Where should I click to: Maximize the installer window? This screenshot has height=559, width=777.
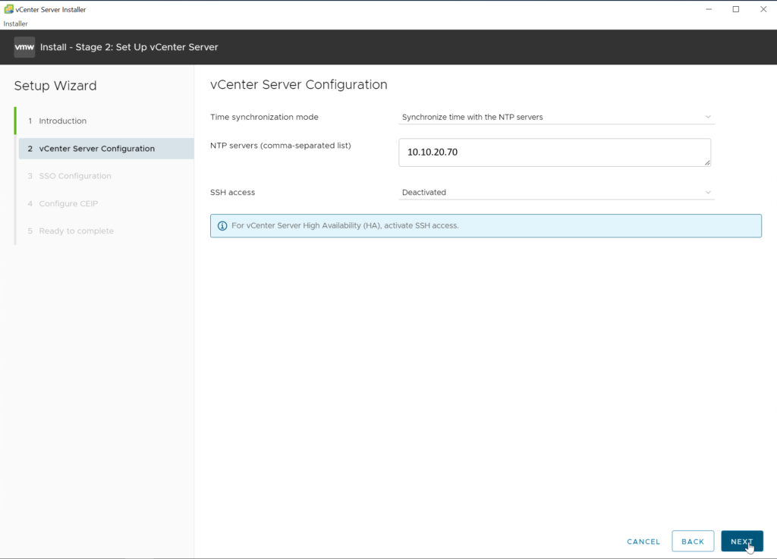coord(735,9)
